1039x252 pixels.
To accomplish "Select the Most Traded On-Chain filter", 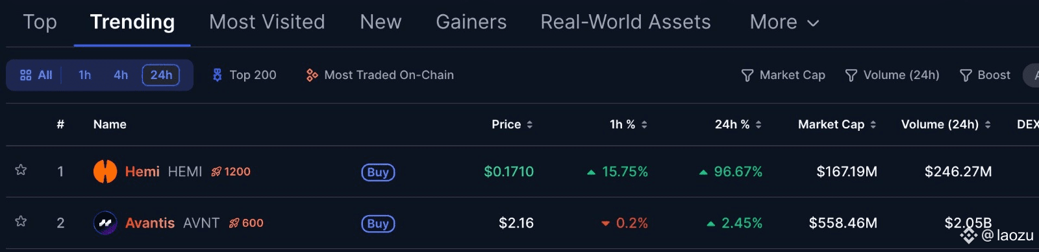I will (x=380, y=75).
